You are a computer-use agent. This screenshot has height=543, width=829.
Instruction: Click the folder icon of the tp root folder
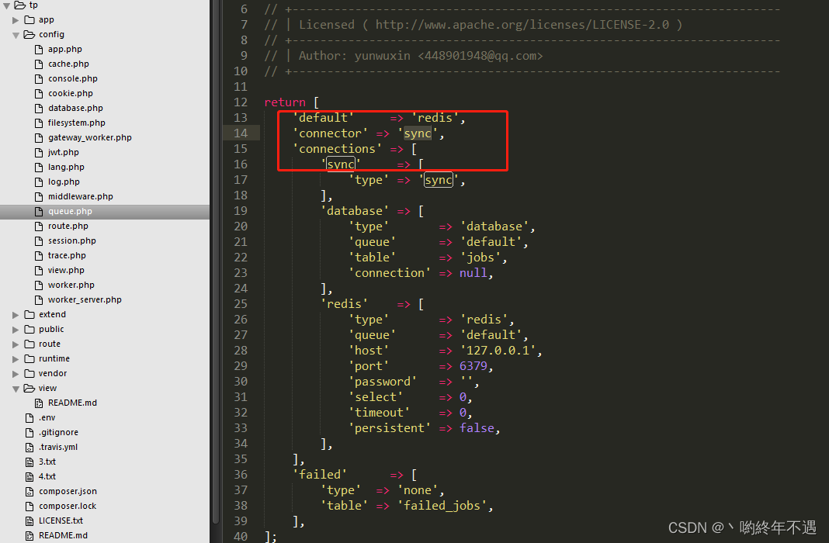22,5
